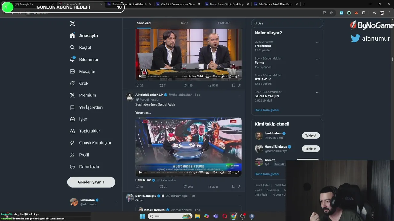This screenshot has height=221, width=394.
Task: Open Anasayfa home in sidebar
Action: pyautogui.click(x=84, y=36)
